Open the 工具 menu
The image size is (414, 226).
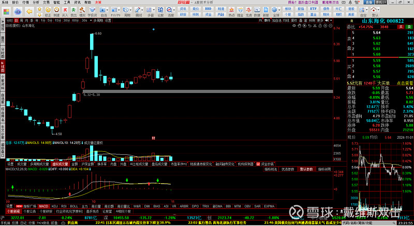[67, 2]
